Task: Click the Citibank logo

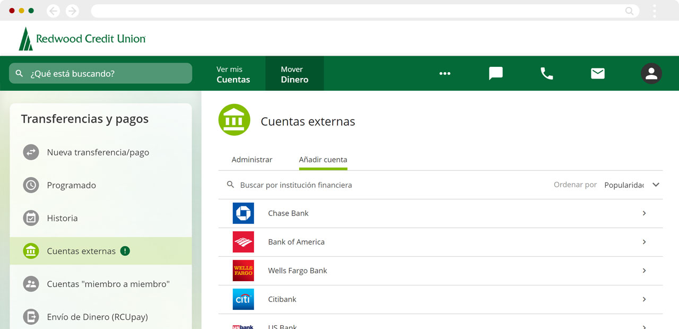Action: [x=243, y=299]
